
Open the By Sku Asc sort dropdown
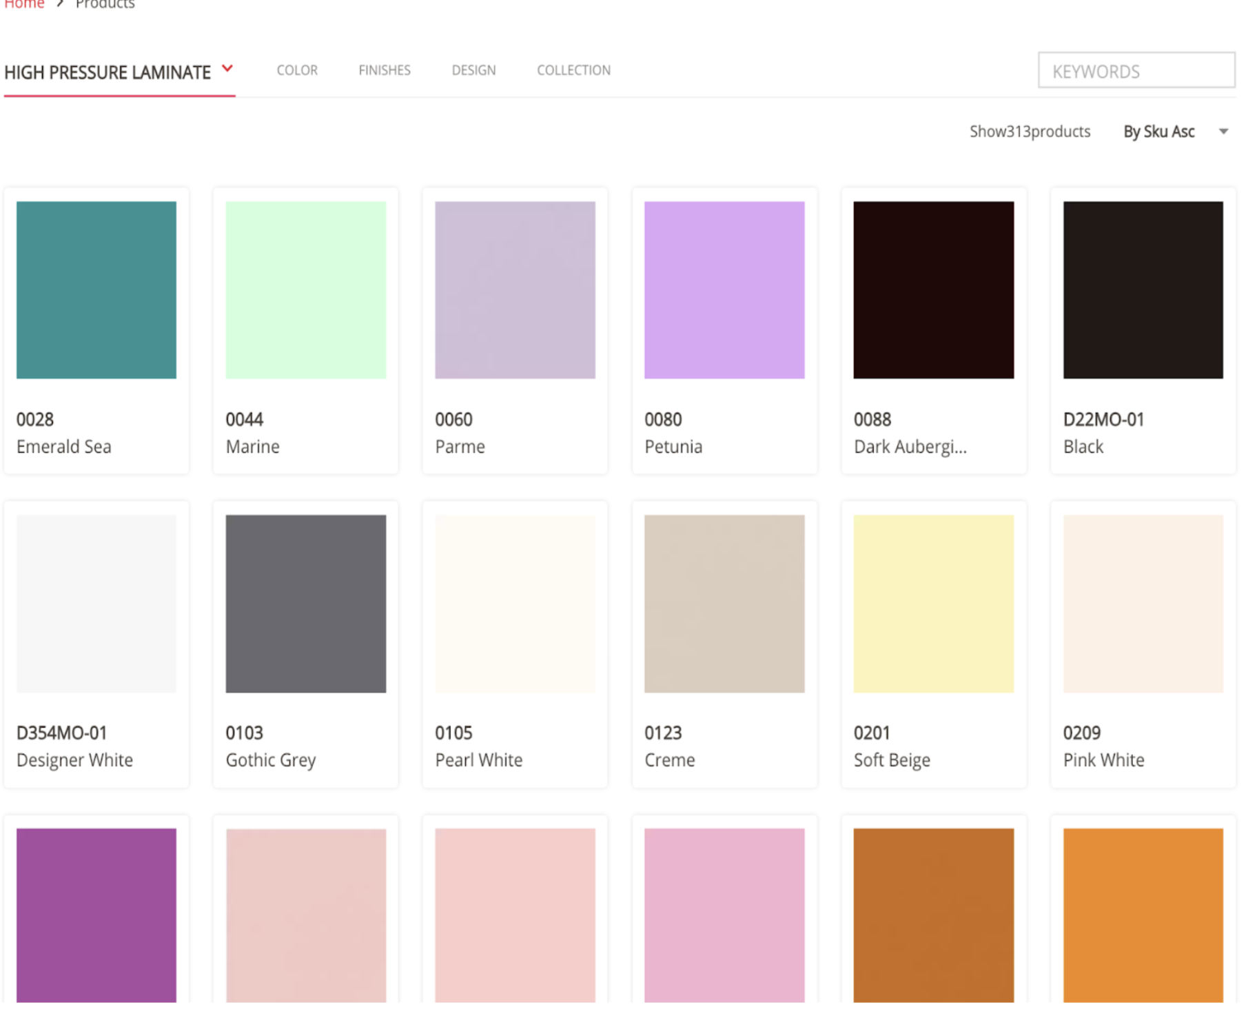(1158, 132)
